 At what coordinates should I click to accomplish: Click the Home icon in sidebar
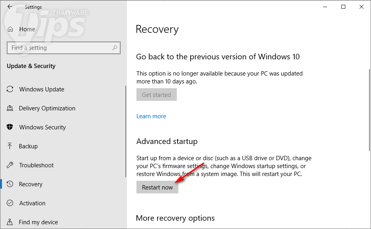click(10, 29)
